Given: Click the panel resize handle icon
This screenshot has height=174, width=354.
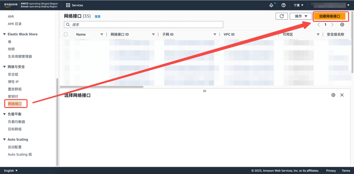Looking at the screenshot, I should 205,91.
